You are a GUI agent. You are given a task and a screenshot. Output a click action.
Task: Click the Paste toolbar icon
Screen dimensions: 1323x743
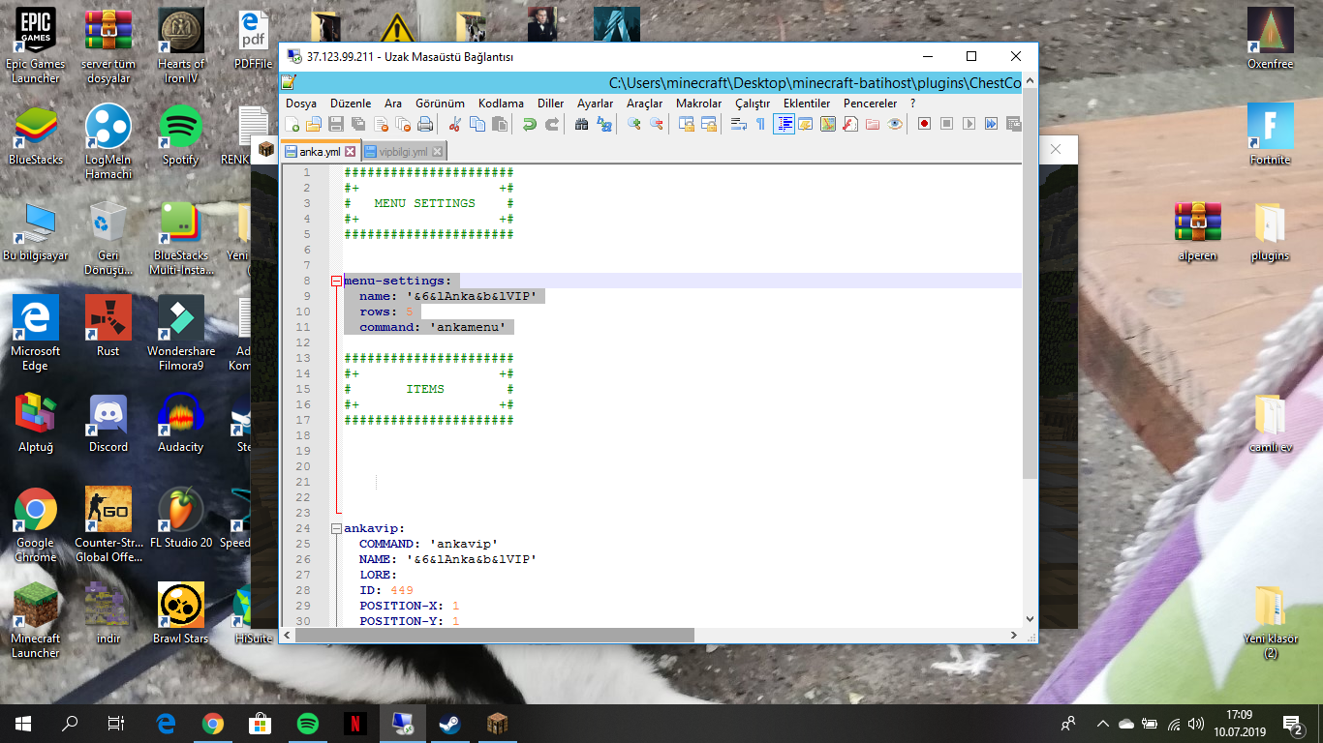pyautogui.click(x=500, y=124)
